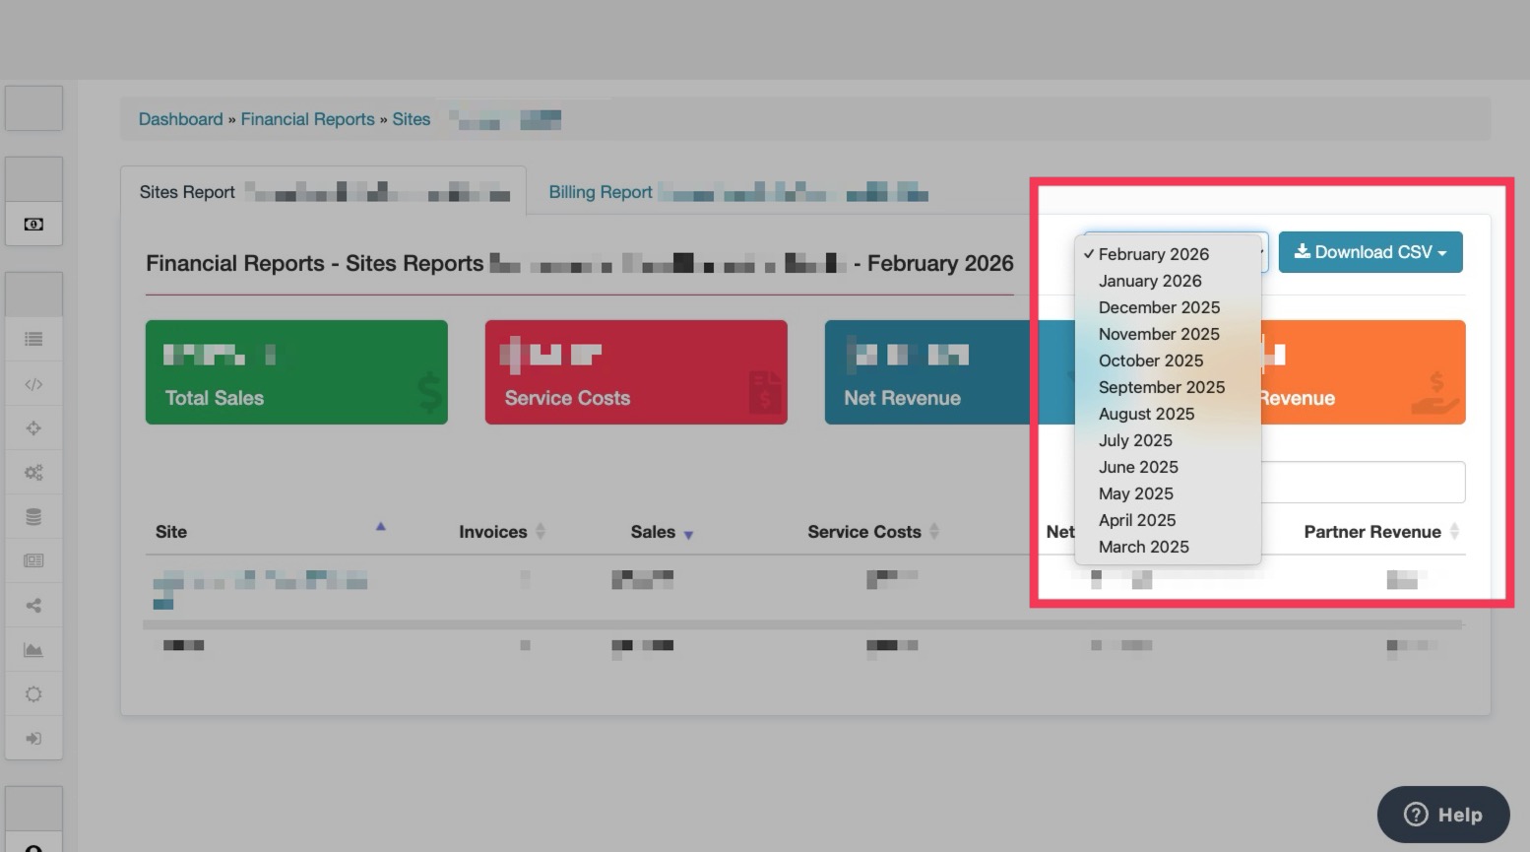Click the Site column header
The height and width of the screenshot is (852, 1530).
pos(170,532)
